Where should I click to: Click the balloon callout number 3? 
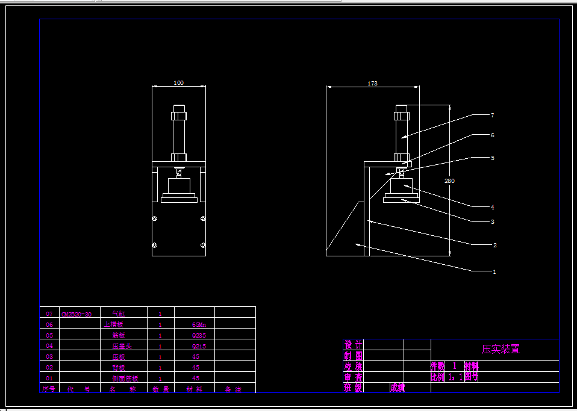tap(492, 221)
